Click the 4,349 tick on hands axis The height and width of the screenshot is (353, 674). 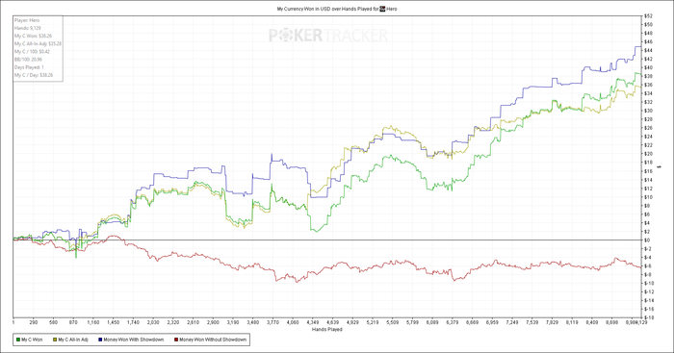(313, 322)
